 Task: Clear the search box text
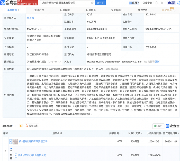92,3
